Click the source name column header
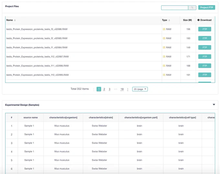The width and height of the screenshot is (220, 174). point(31,117)
